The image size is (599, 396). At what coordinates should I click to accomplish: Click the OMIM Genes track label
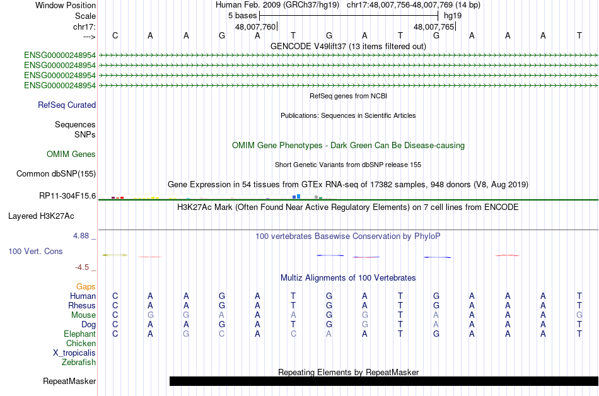71,154
